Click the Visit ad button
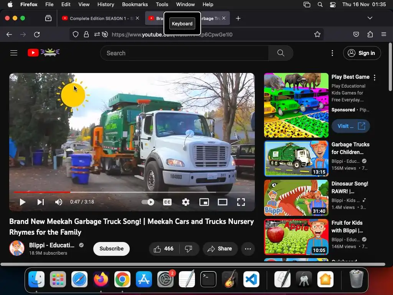The width and height of the screenshot is (393, 295). pyautogui.click(x=351, y=126)
